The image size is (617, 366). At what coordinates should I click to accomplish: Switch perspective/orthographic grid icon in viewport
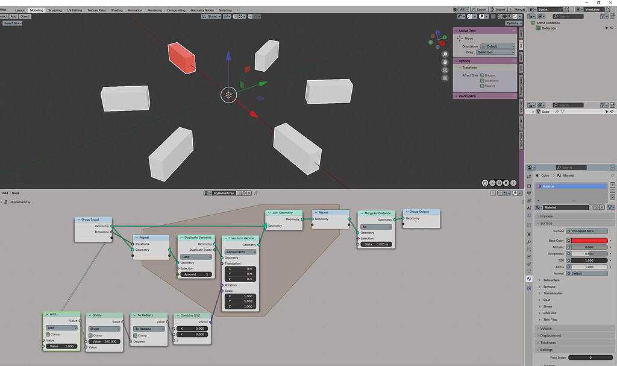(445, 78)
